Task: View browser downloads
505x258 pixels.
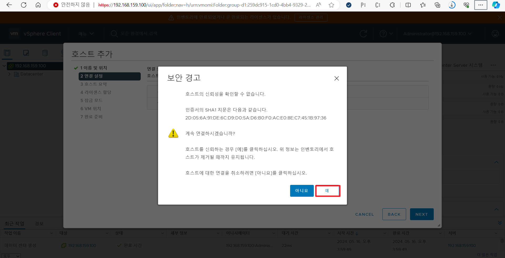Action: (452, 5)
